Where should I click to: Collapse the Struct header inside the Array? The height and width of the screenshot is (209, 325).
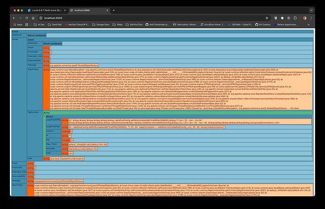point(179,117)
